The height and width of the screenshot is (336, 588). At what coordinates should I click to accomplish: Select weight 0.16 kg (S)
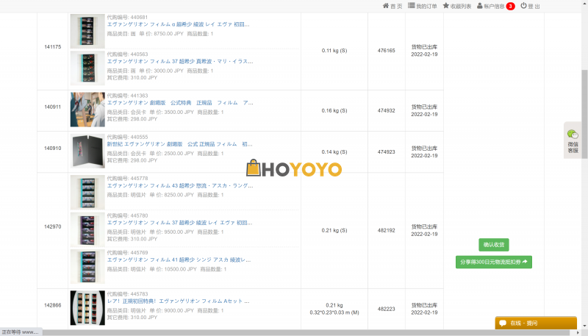tap(334, 110)
